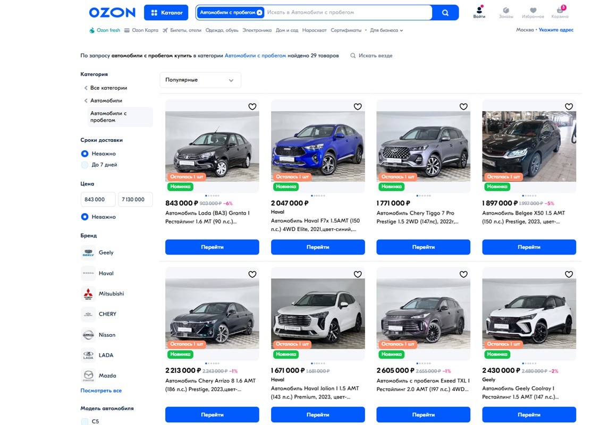Open Ozon Карта link
Image resolution: width=600 pixels, height=425 pixels.
tap(141, 30)
